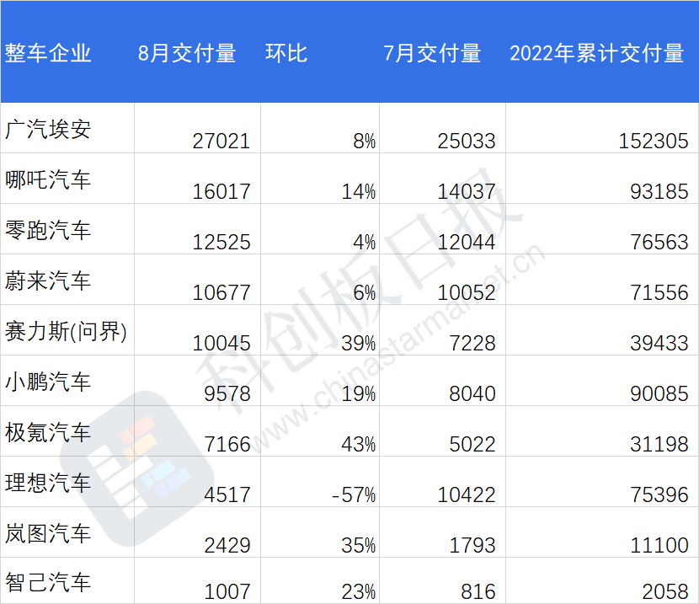Select the 7月交付量 header cell
The image size is (699, 604).
[x=432, y=53]
